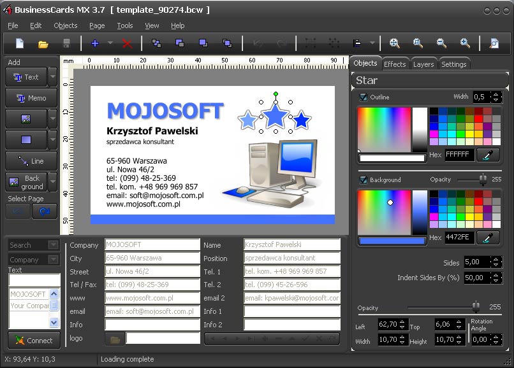
Task: Switch to the Effects tab
Action: 395,64
